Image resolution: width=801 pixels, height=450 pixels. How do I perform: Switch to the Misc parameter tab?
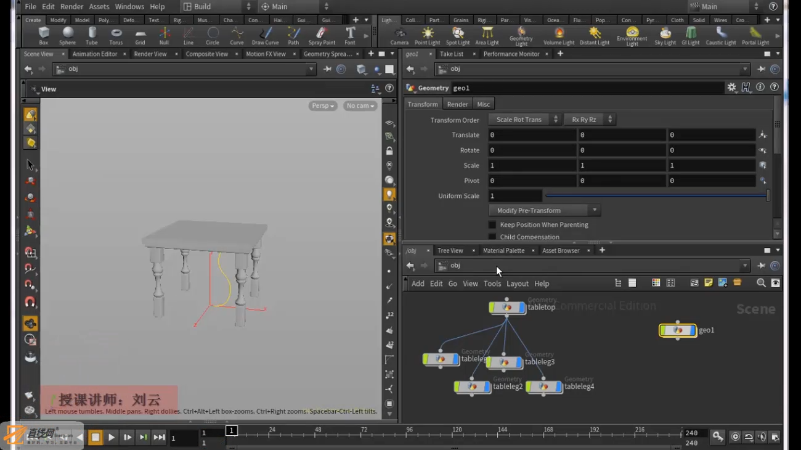(x=484, y=104)
